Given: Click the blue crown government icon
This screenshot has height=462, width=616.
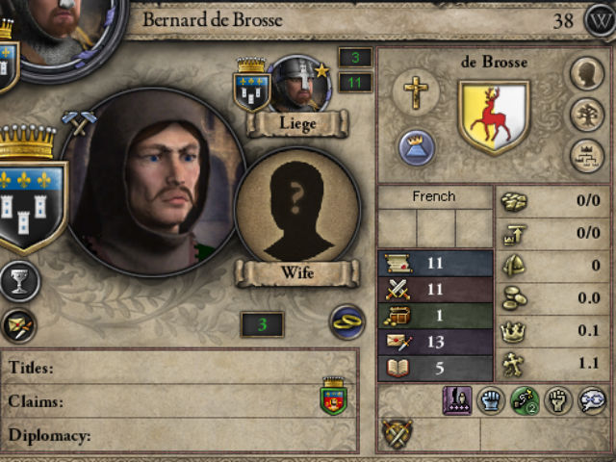Looking at the screenshot, I should (417, 147).
